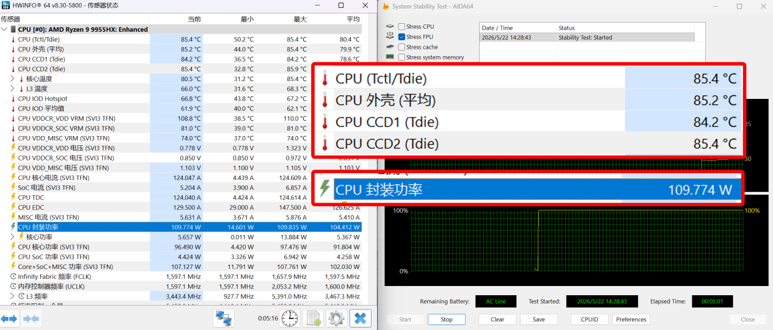Click thermometer icon of CPU IOD Hotspot row
The width and height of the screenshot is (773, 330).
click(13, 99)
